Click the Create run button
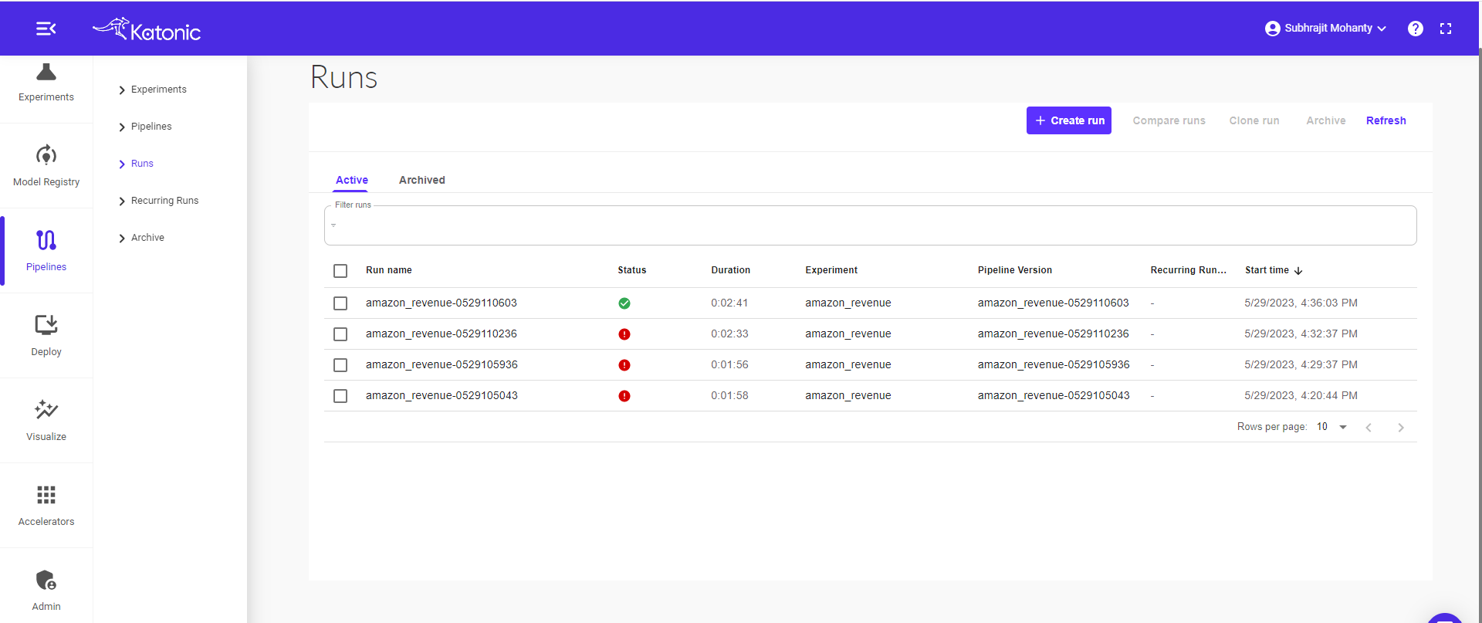 pos(1069,120)
